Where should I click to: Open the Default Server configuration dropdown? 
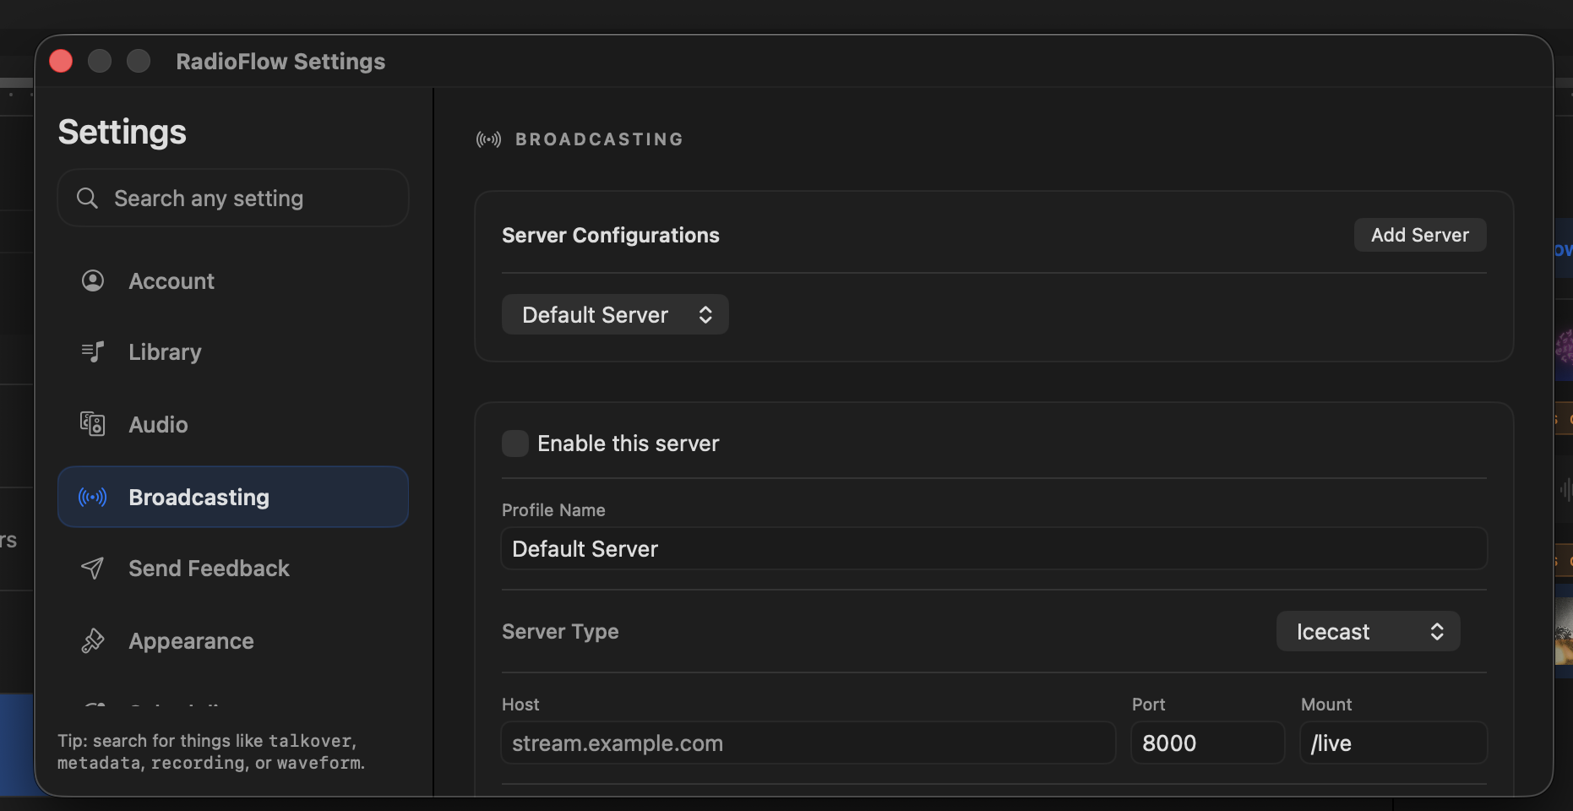pos(615,314)
